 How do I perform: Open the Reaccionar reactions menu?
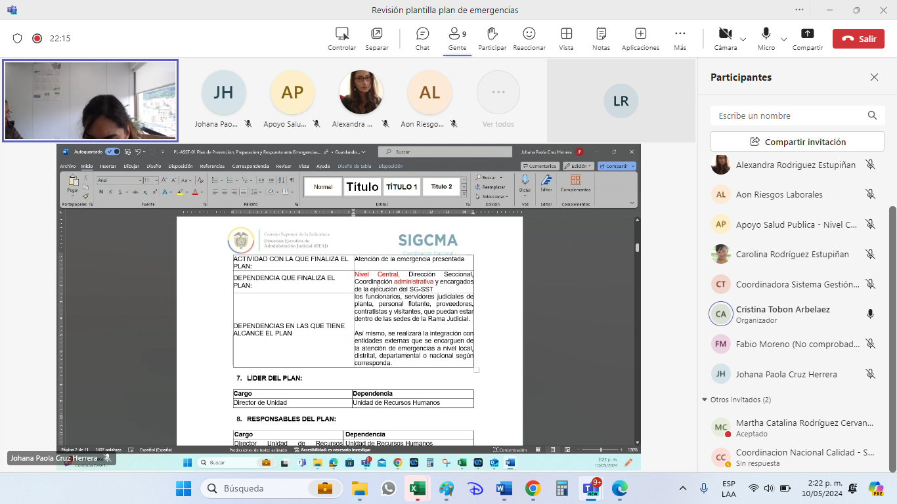point(529,39)
